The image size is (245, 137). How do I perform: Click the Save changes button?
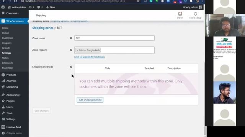(x=42, y=111)
